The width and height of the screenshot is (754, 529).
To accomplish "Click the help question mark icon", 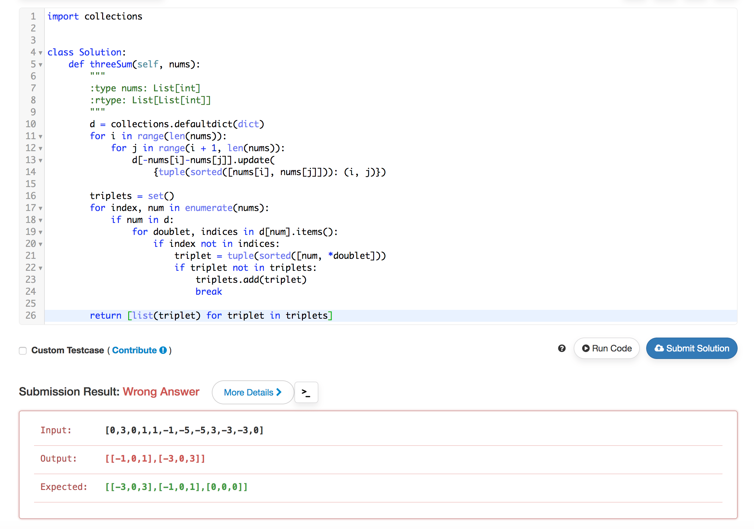I will [x=562, y=348].
